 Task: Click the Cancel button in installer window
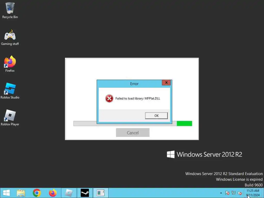pos(133,133)
